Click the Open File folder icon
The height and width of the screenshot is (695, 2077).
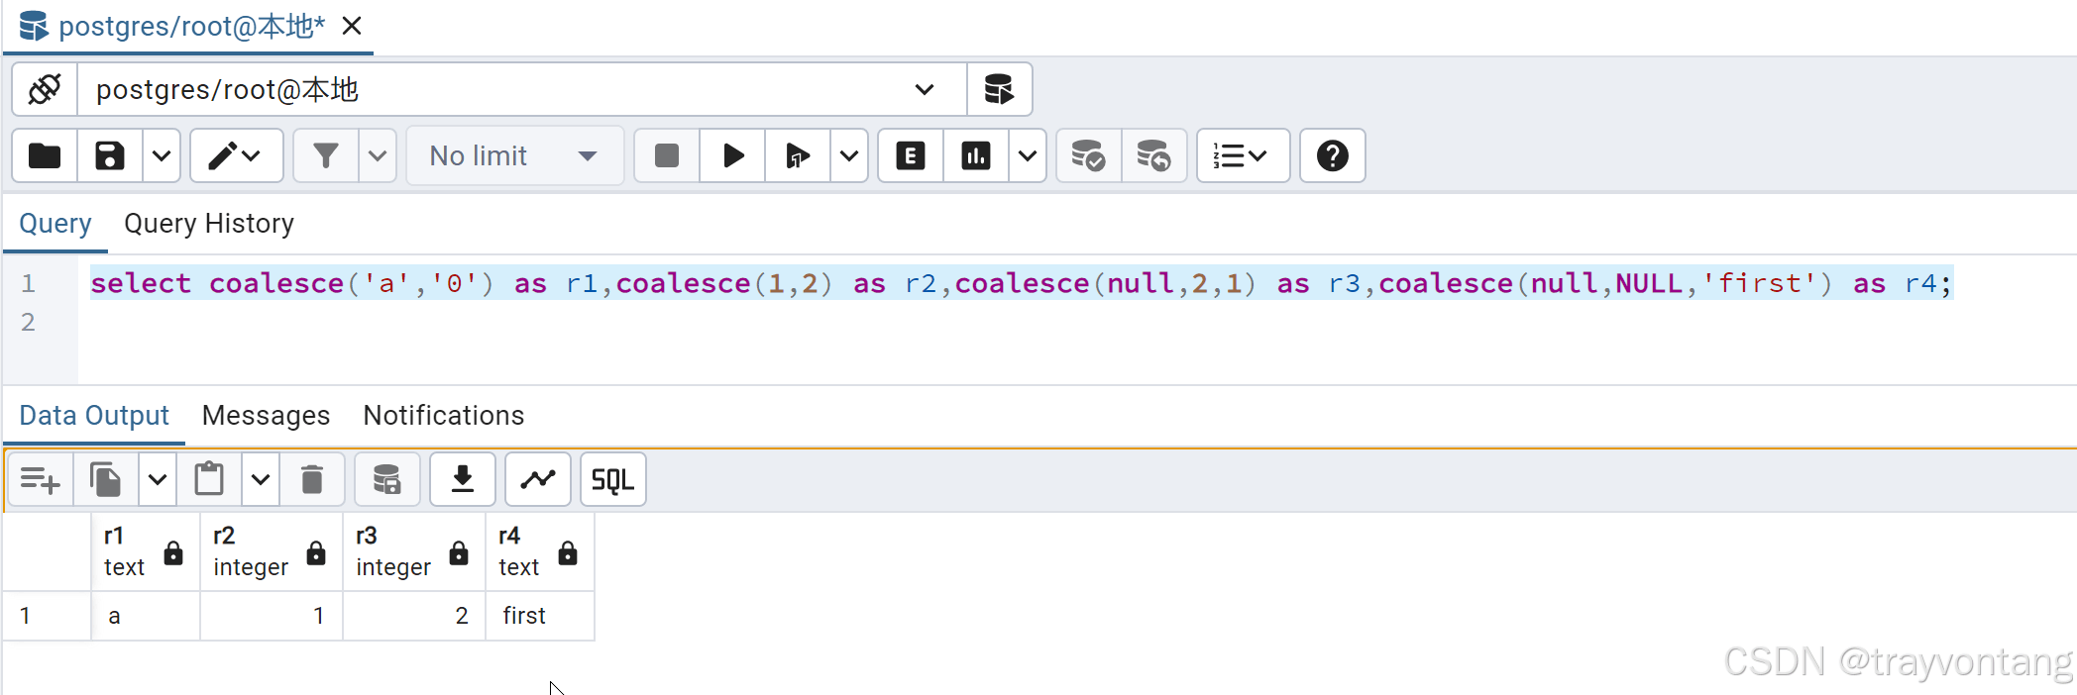(x=45, y=155)
